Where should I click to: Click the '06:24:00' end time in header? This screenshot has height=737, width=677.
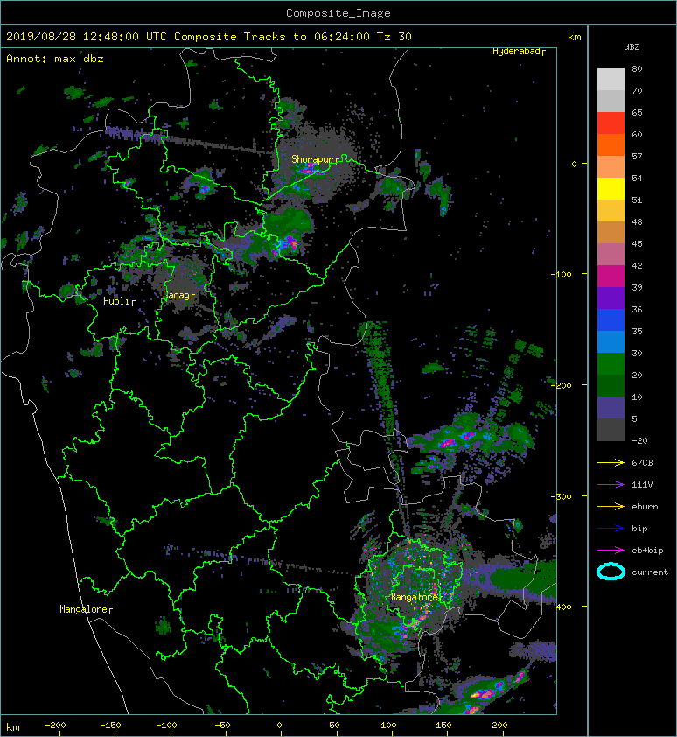coord(341,37)
